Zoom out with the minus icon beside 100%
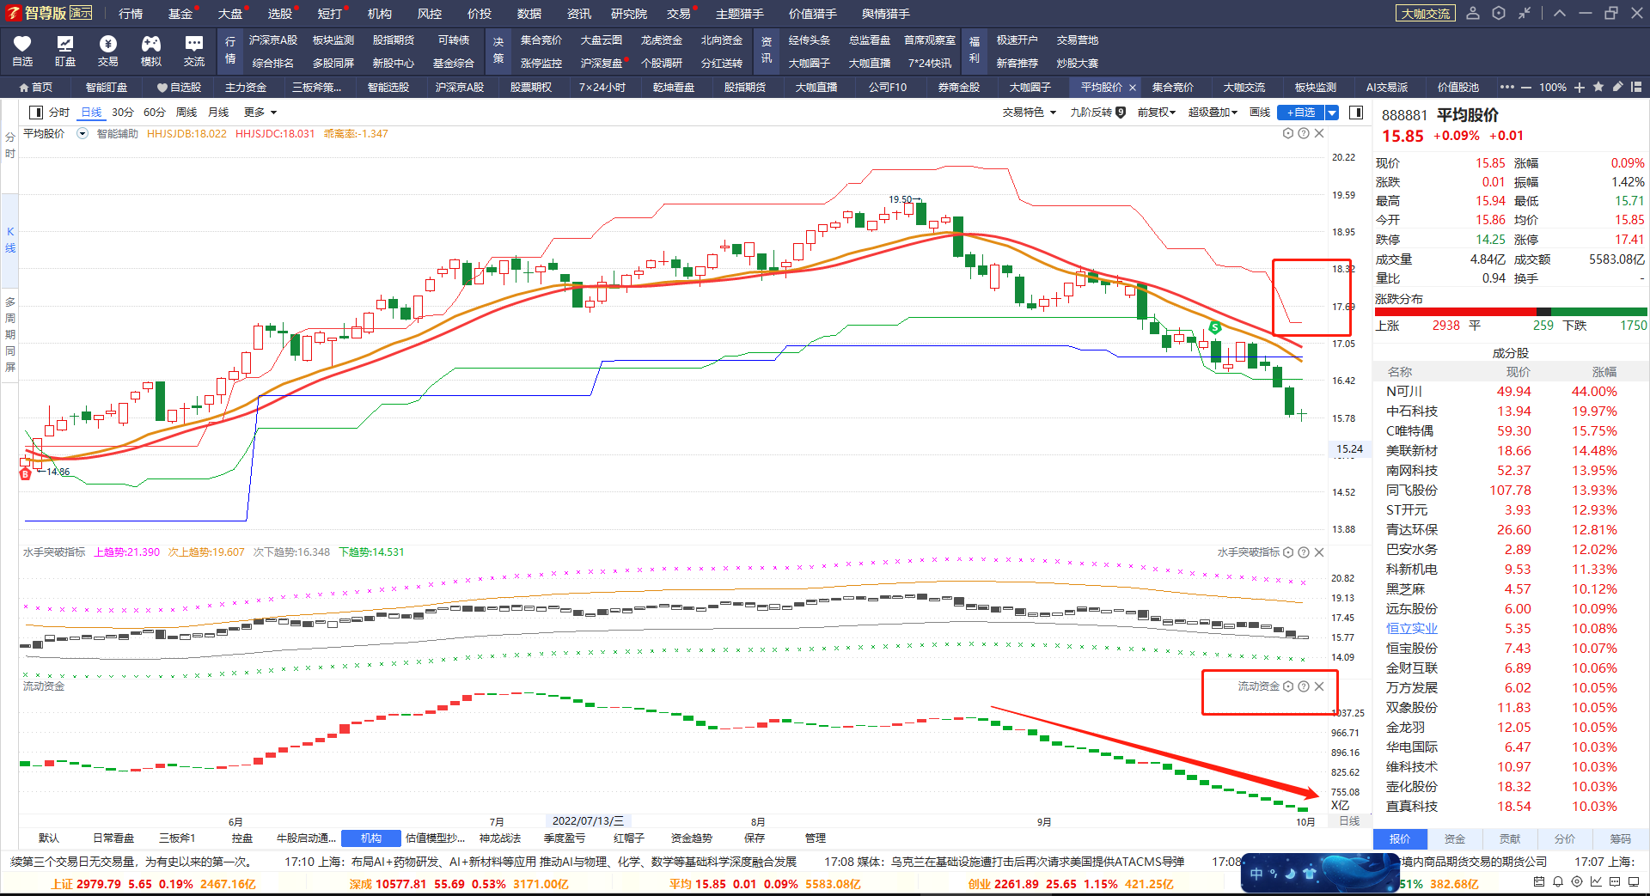 (x=1526, y=87)
